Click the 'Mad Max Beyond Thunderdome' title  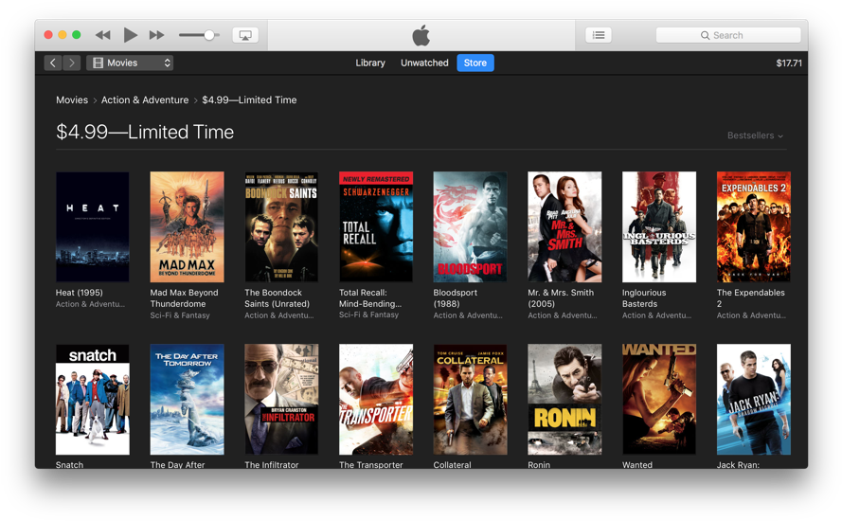pos(184,298)
